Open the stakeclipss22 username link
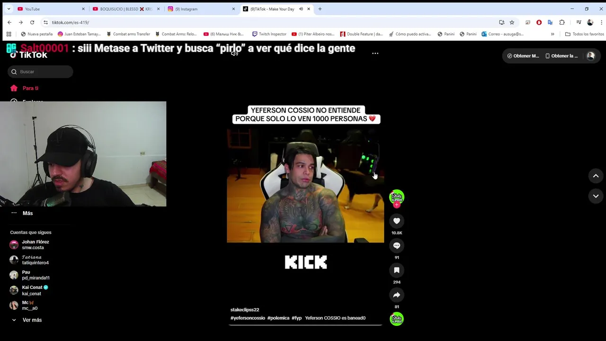The height and width of the screenshot is (341, 606). 245,310
